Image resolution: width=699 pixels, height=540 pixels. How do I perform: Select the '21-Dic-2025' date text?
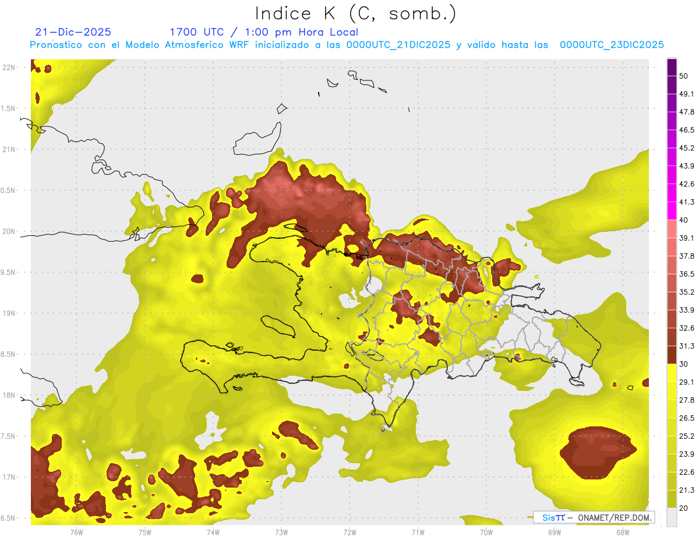73,32
